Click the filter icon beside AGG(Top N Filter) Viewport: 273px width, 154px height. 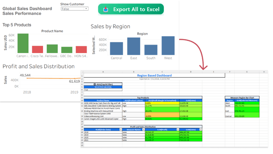click(95, 84)
